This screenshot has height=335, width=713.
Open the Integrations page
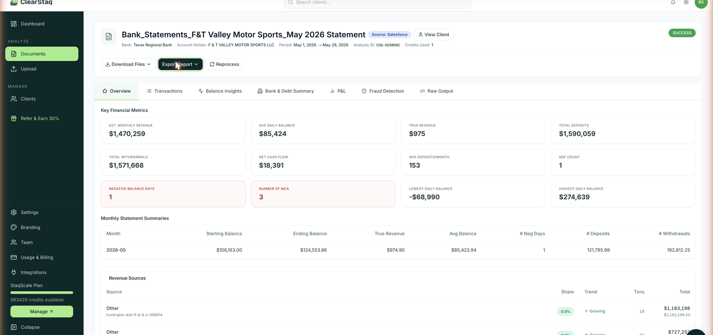point(41,273)
